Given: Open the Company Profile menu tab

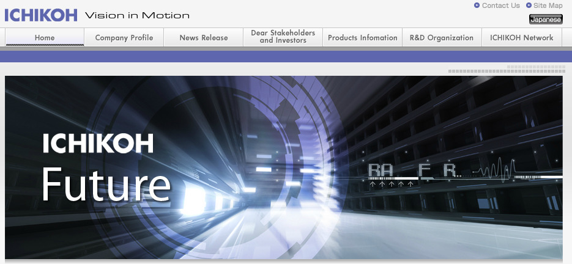Looking at the screenshot, I should click(x=124, y=37).
